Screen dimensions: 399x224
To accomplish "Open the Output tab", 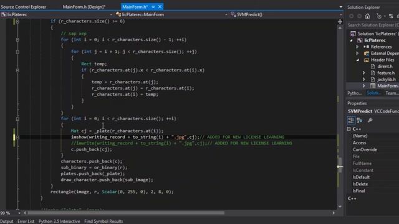I will point(7,222).
